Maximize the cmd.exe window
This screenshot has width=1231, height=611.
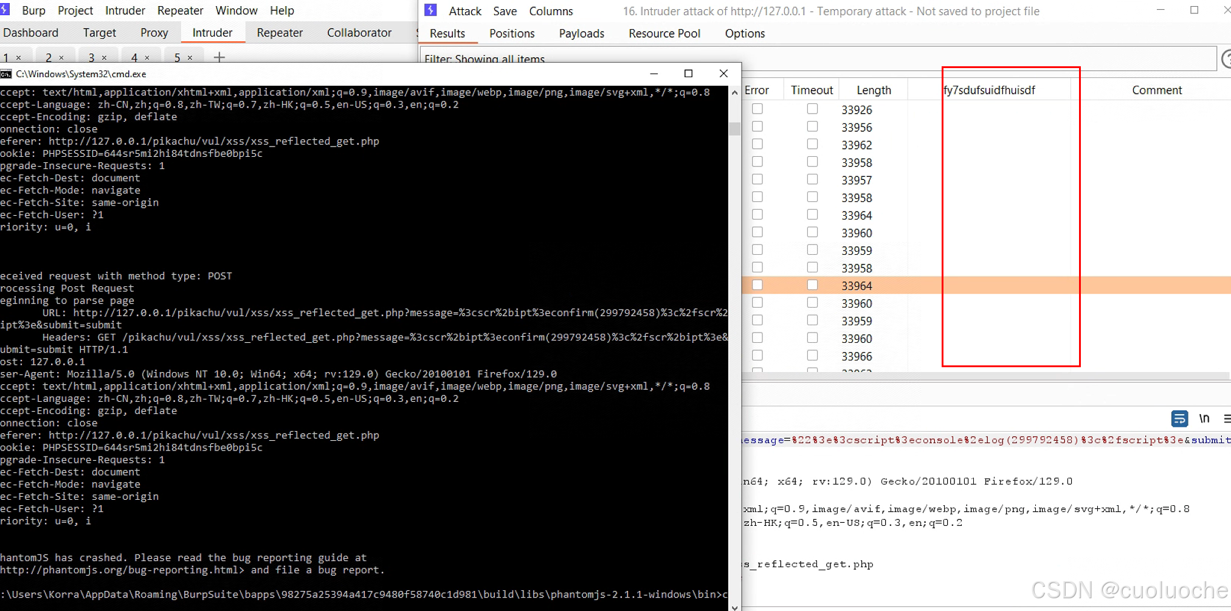click(x=688, y=74)
